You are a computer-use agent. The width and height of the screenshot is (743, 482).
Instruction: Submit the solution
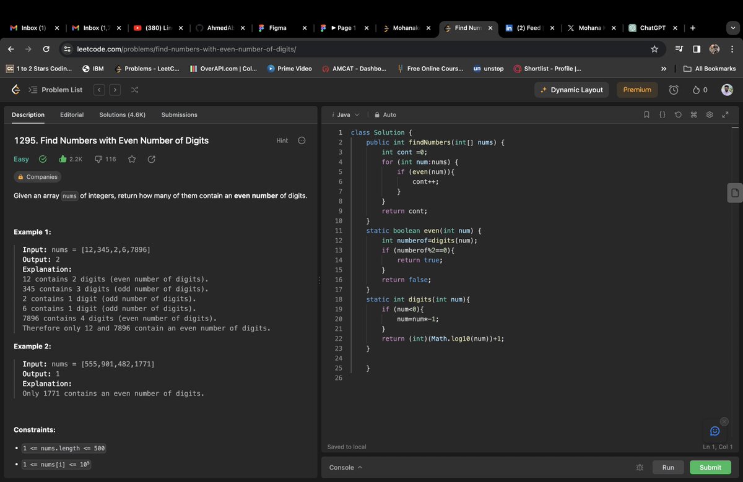click(x=710, y=467)
